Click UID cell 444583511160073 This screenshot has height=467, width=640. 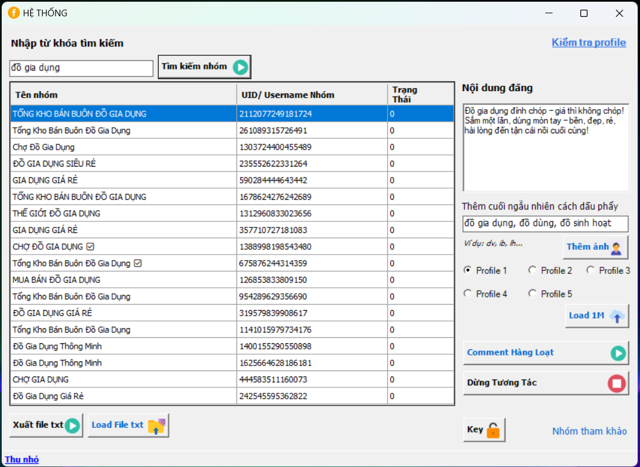point(312,380)
